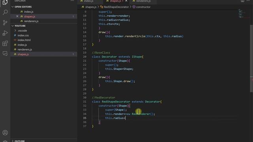
Task: Click the //BaseClass comment text
Action: [101, 52]
